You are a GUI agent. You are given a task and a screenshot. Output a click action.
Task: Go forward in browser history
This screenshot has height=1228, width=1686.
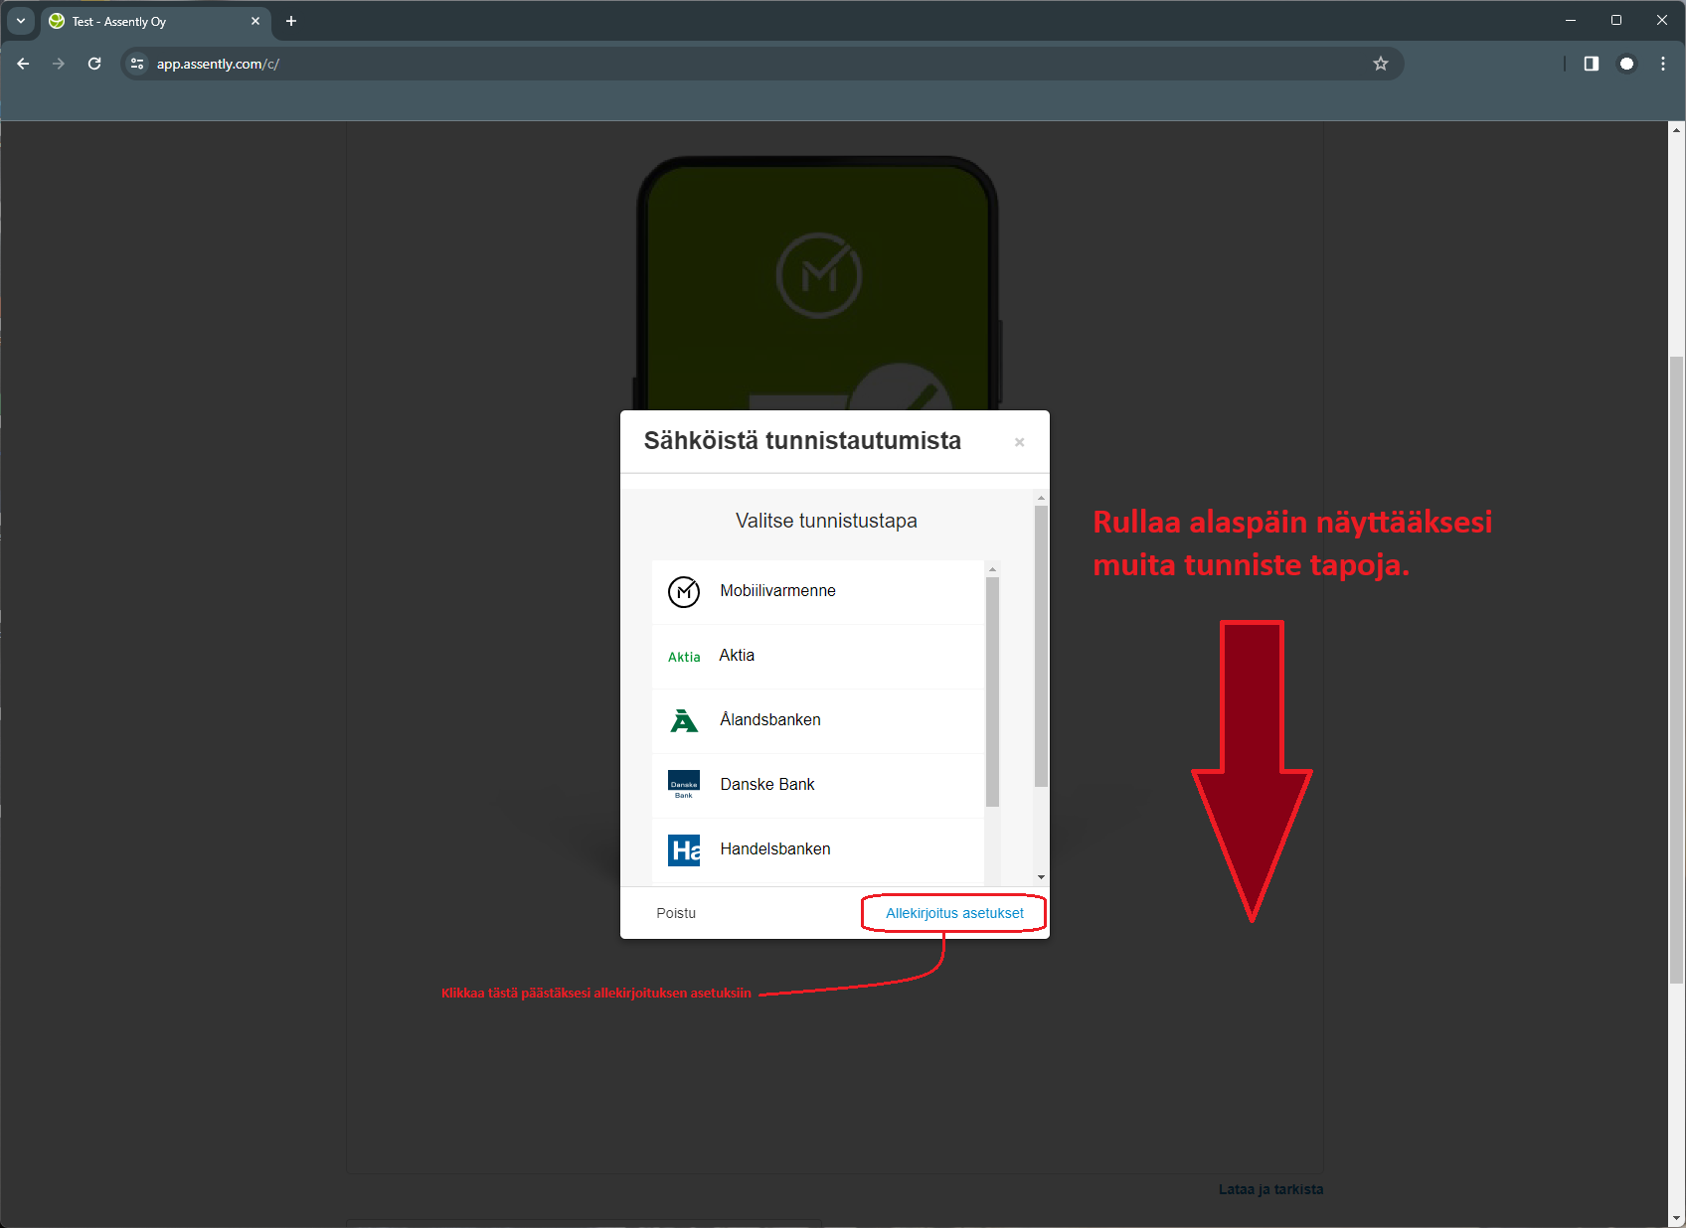(59, 64)
